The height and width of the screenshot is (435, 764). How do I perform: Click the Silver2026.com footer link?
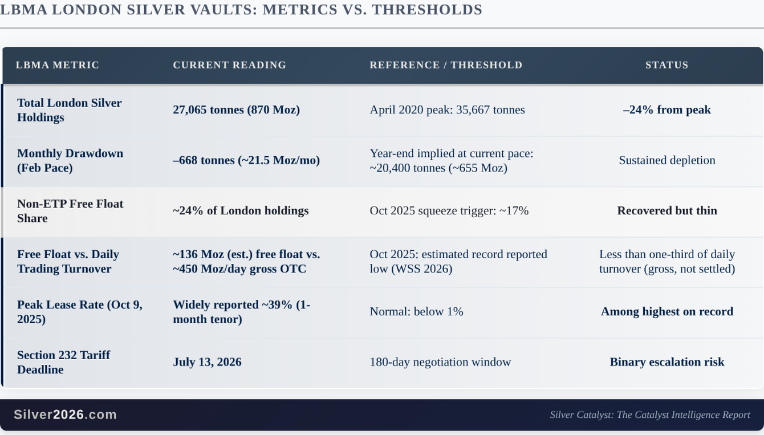pyautogui.click(x=65, y=414)
